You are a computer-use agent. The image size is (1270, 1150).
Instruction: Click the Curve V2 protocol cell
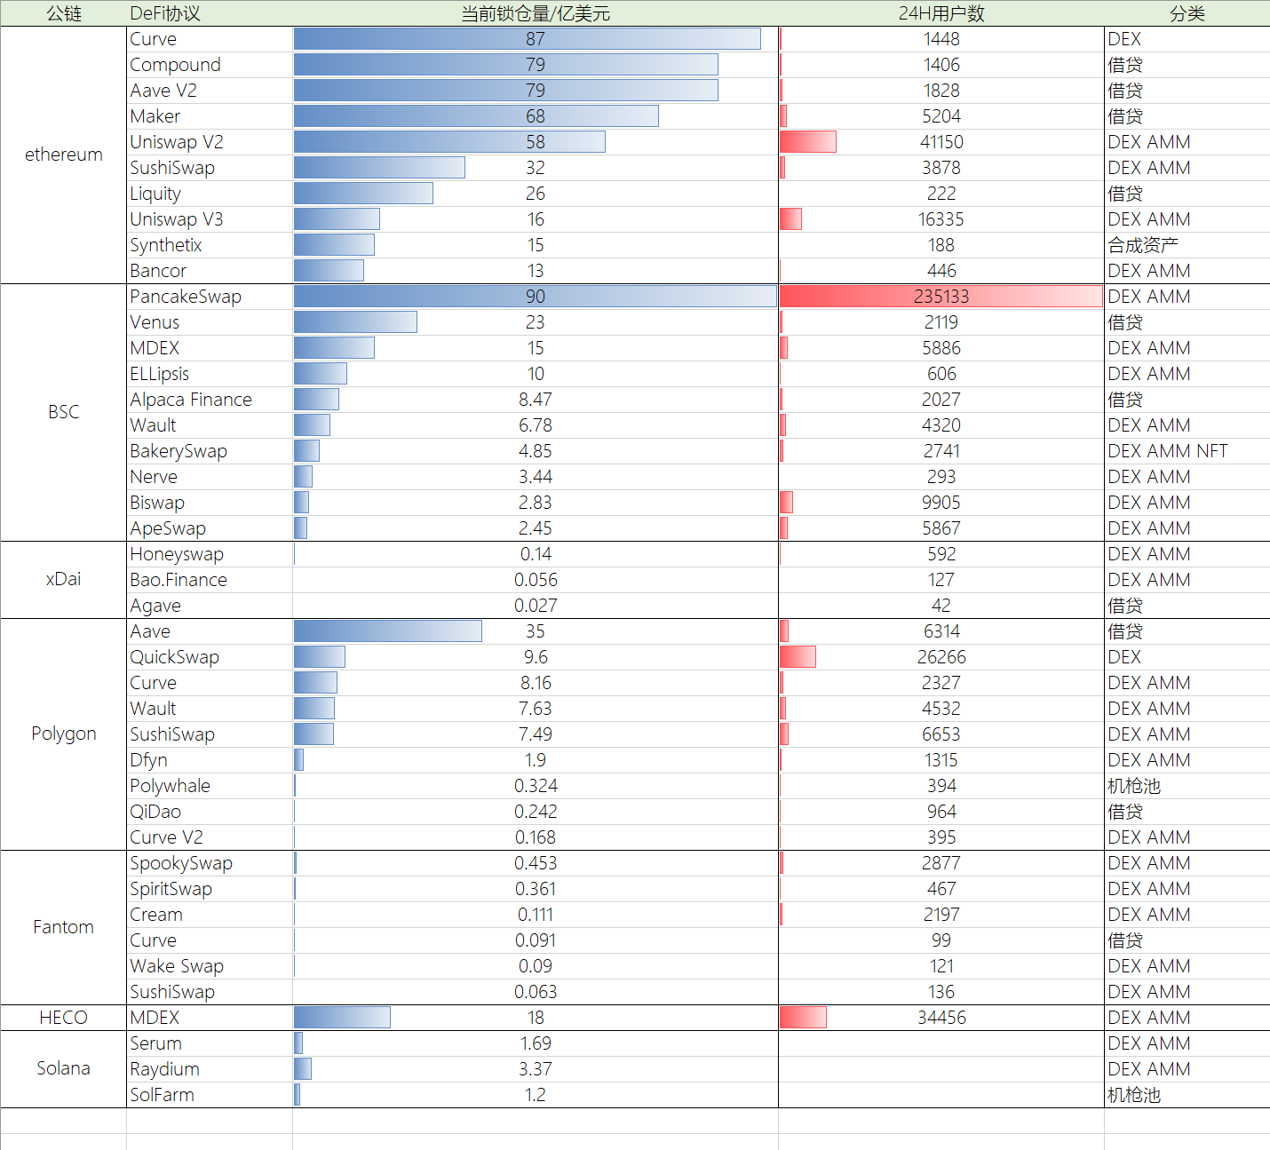tap(210, 837)
